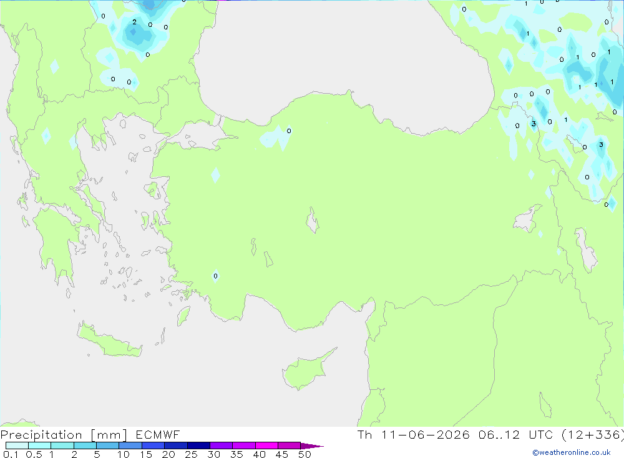624x458 pixels.
Task: Click the '06..12 UTC' time range
Action: coord(515,434)
